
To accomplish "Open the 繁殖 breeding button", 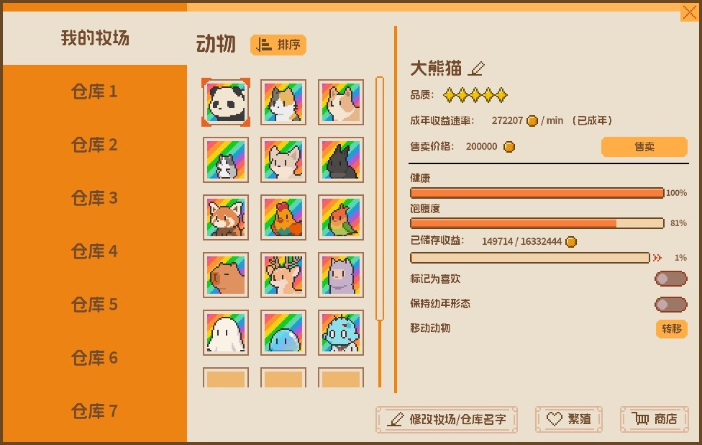I will click(569, 420).
